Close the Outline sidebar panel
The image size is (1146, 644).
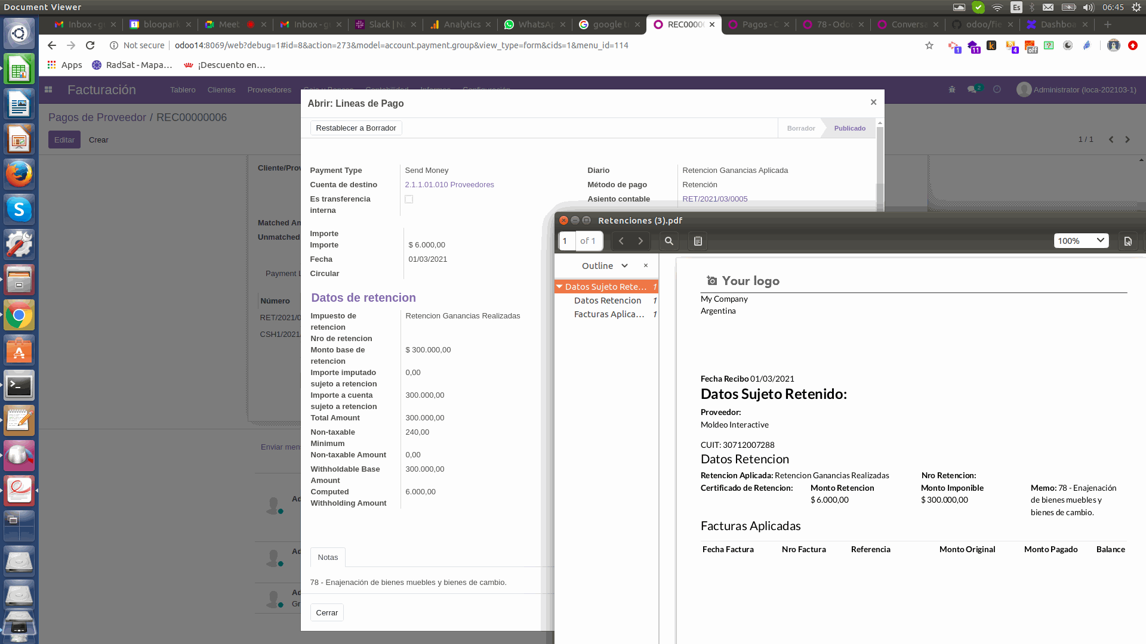pos(645,265)
